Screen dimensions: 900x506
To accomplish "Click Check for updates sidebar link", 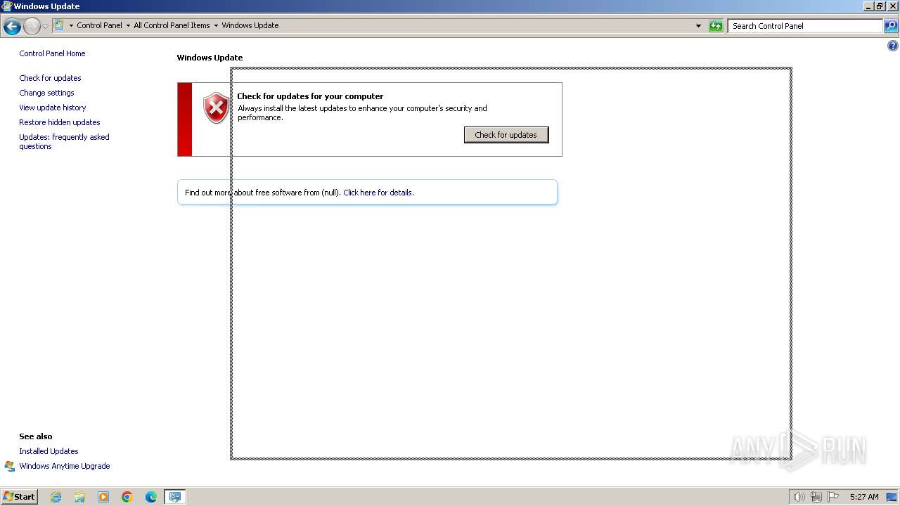I will tap(50, 78).
